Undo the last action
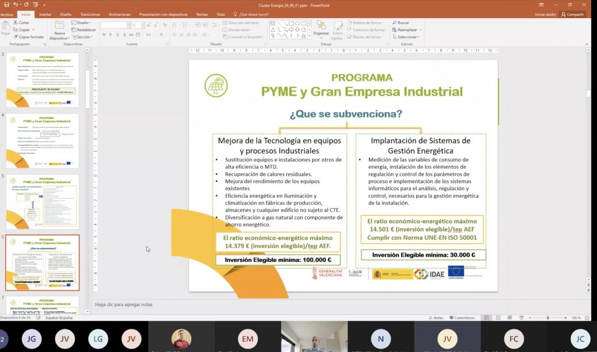The width and height of the screenshot is (597, 352). (16, 5)
